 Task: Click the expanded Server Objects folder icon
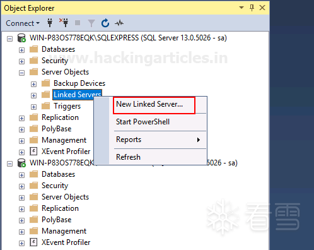coord(33,72)
